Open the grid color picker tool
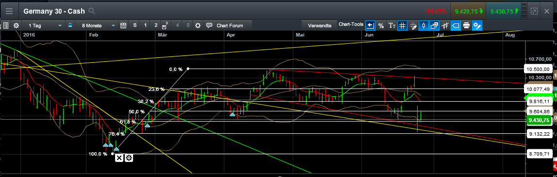This screenshot has height=177, width=557. click(x=413, y=26)
